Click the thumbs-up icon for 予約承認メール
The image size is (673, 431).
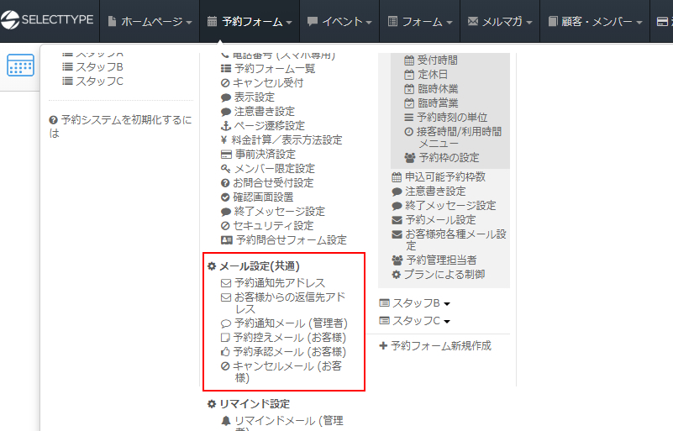pos(225,352)
